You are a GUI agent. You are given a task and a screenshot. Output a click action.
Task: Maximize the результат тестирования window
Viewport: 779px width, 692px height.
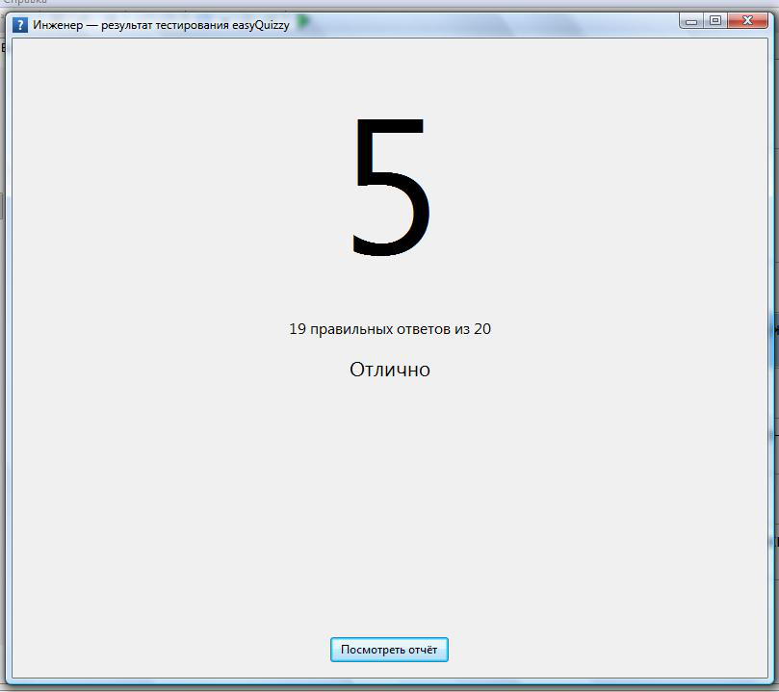point(715,21)
